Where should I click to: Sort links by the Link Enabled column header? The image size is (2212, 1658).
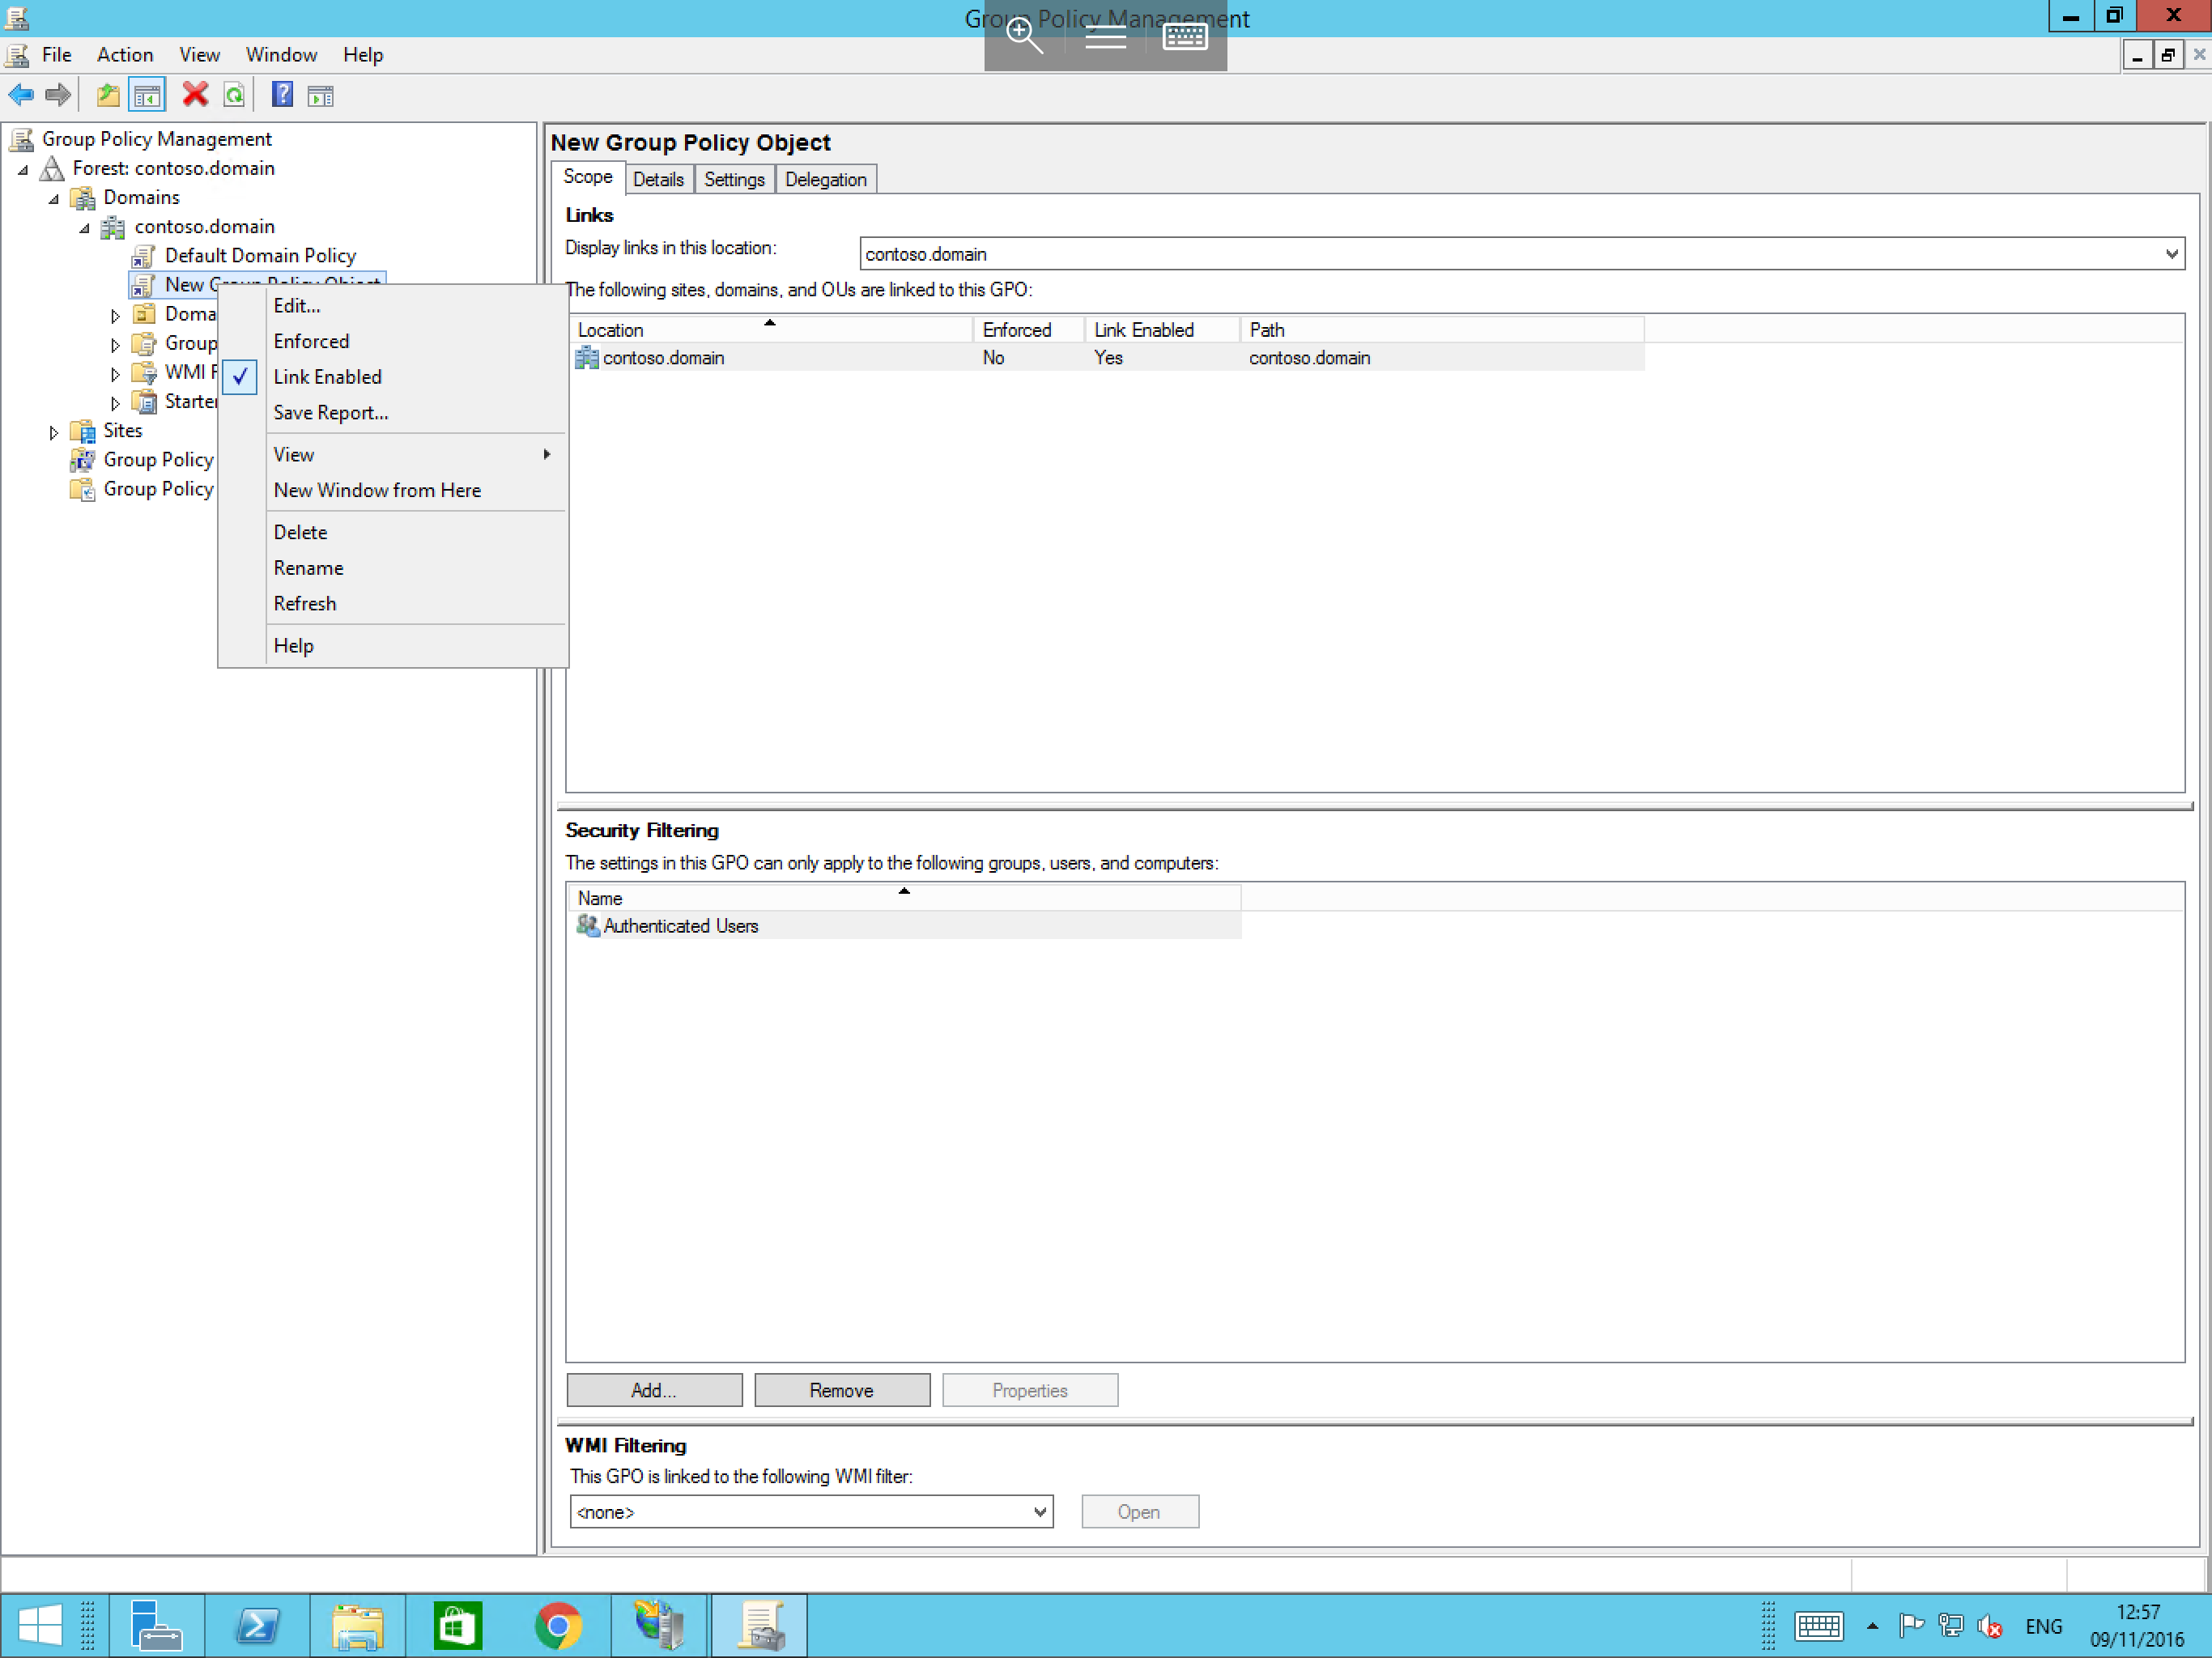click(x=1162, y=329)
